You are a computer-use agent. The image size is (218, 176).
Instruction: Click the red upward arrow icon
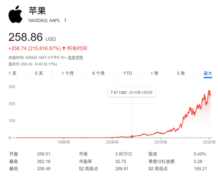click(x=64, y=48)
